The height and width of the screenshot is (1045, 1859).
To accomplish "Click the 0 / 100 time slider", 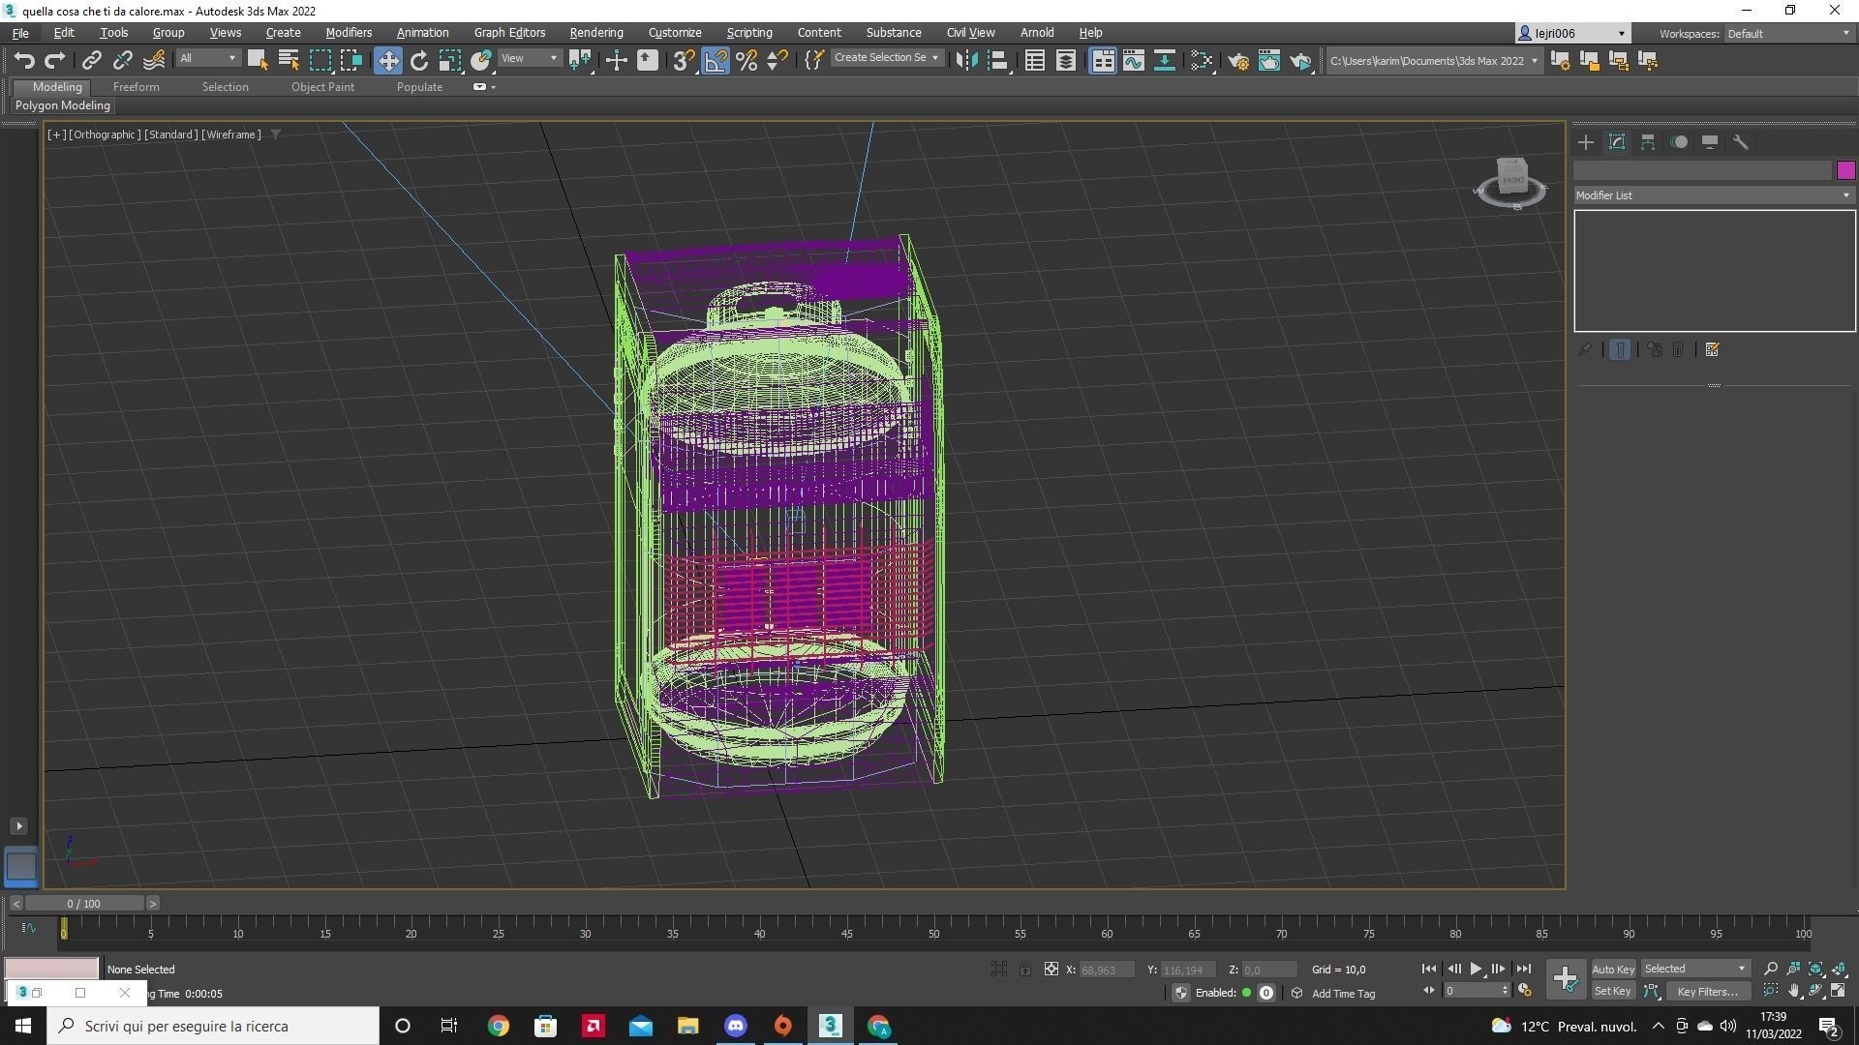I will [84, 904].
